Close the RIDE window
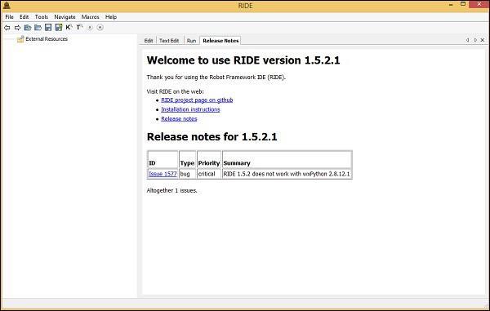The height and width of the screenshot is (311, 490). (x=479, y=4)
